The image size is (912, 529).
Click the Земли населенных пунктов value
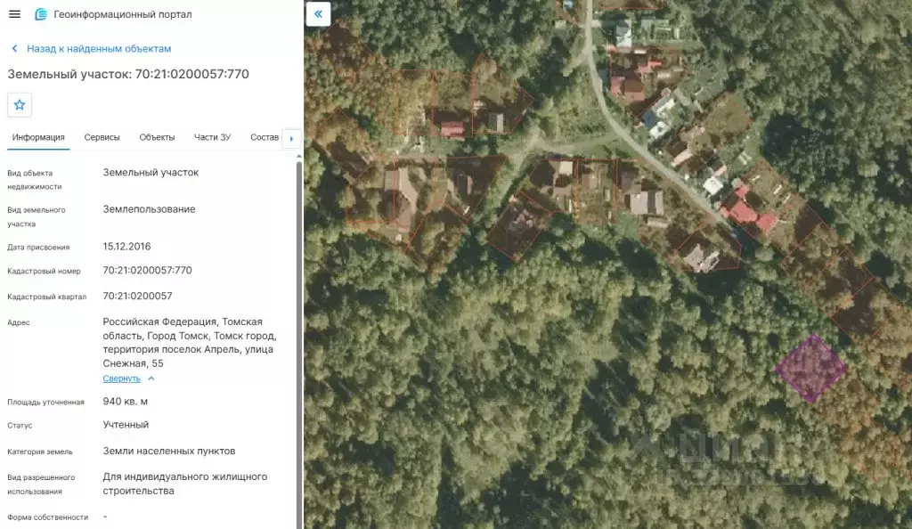click(x=169, y=452)
